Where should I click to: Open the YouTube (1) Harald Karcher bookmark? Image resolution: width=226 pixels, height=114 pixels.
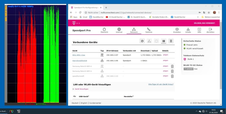point(115,17)
